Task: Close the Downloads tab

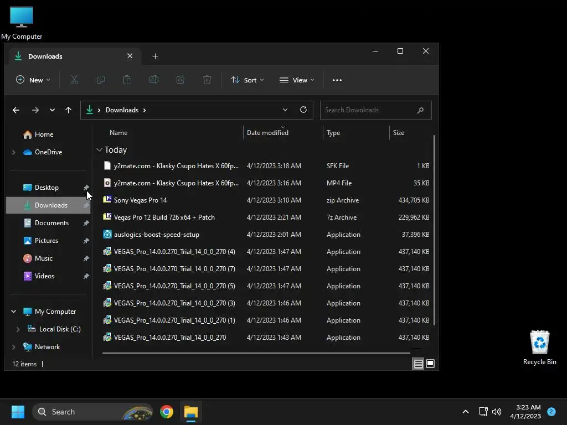Action: [x=130, y=56]
